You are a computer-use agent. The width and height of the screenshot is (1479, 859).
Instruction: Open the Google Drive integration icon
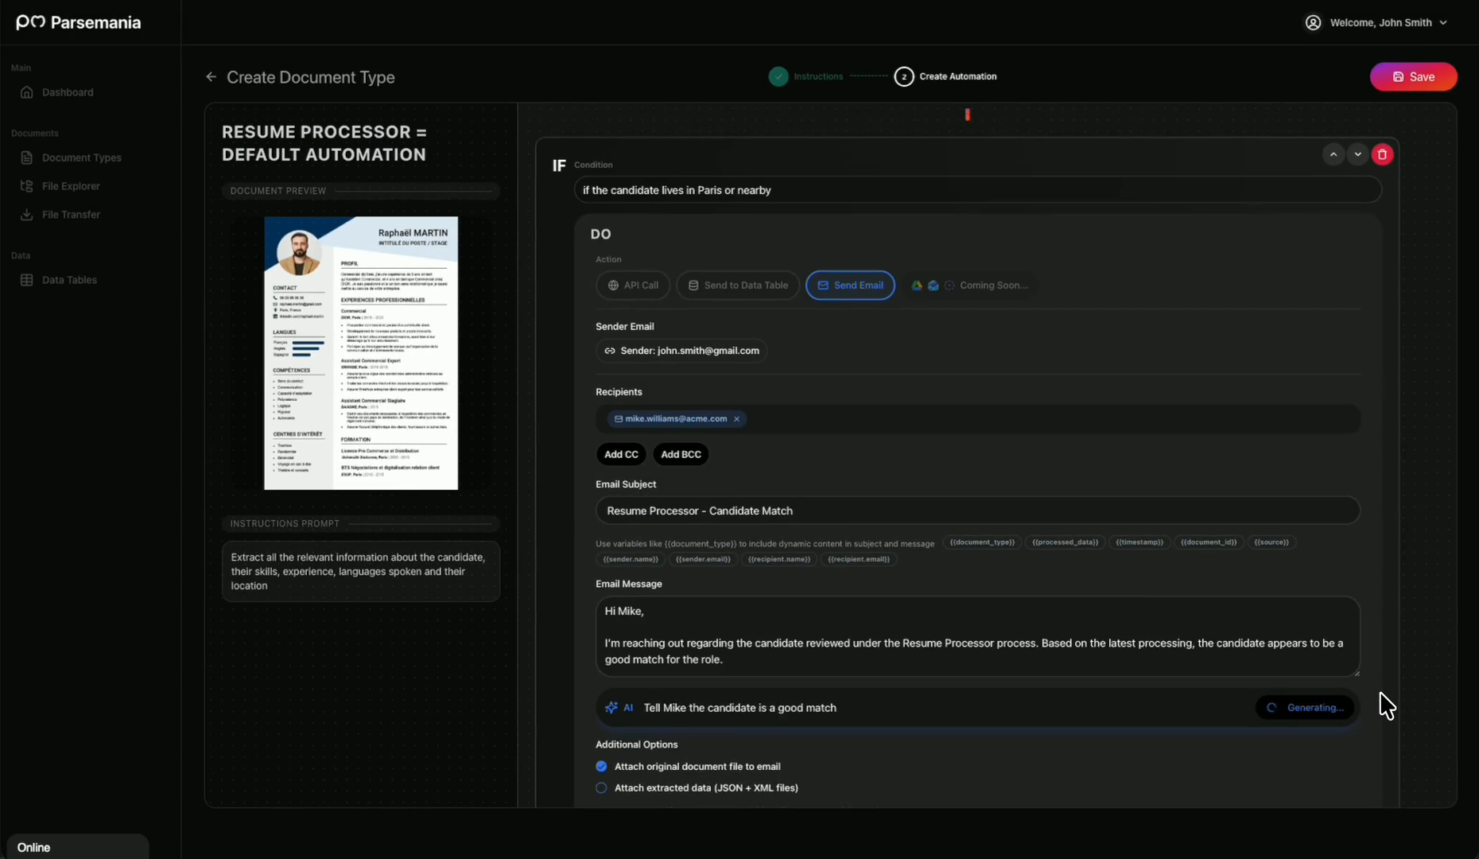click(x=916, y=285)
